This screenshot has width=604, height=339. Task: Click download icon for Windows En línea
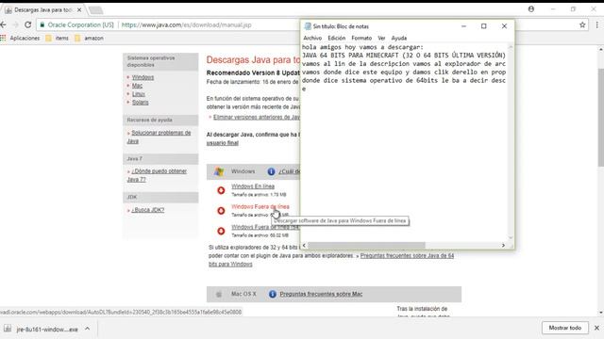(221, 190)
